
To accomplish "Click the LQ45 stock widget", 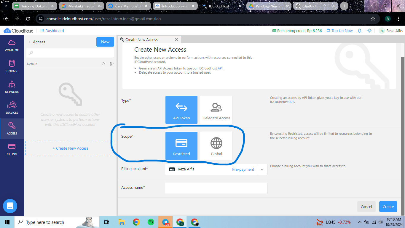I will pos(334,222).
